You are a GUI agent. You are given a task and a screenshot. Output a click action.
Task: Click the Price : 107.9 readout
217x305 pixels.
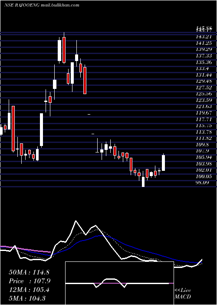[30, 281]
